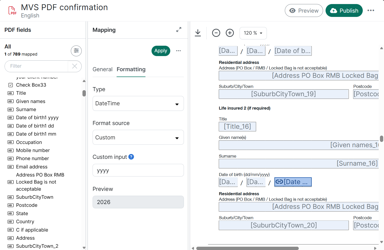Zoom in using the plus circle icon
This screenshot has height=250, width=384.
(230, 33)
